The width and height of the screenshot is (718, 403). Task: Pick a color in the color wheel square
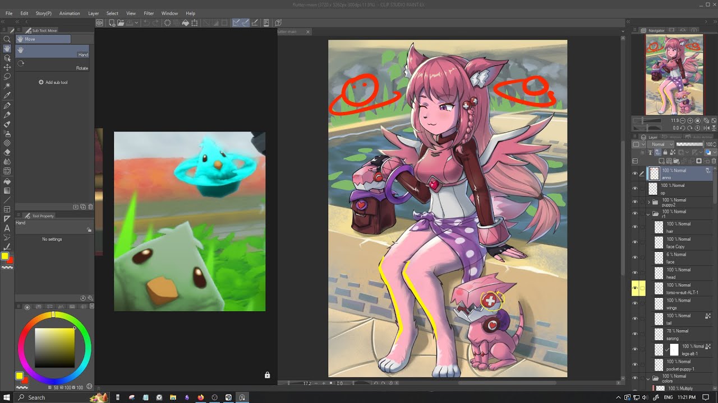(54, 347)
